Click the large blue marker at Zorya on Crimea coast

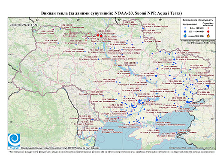[x=157, y=120]
